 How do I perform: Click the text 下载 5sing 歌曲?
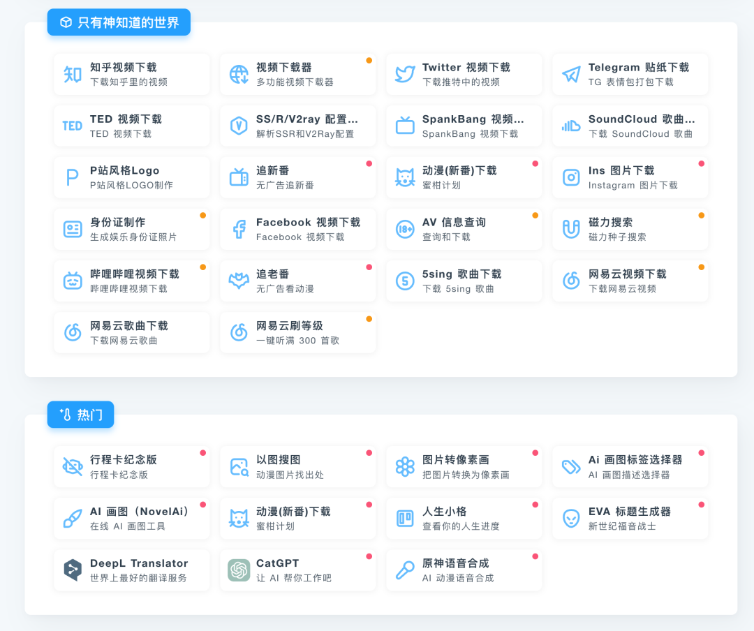(458, 289)
